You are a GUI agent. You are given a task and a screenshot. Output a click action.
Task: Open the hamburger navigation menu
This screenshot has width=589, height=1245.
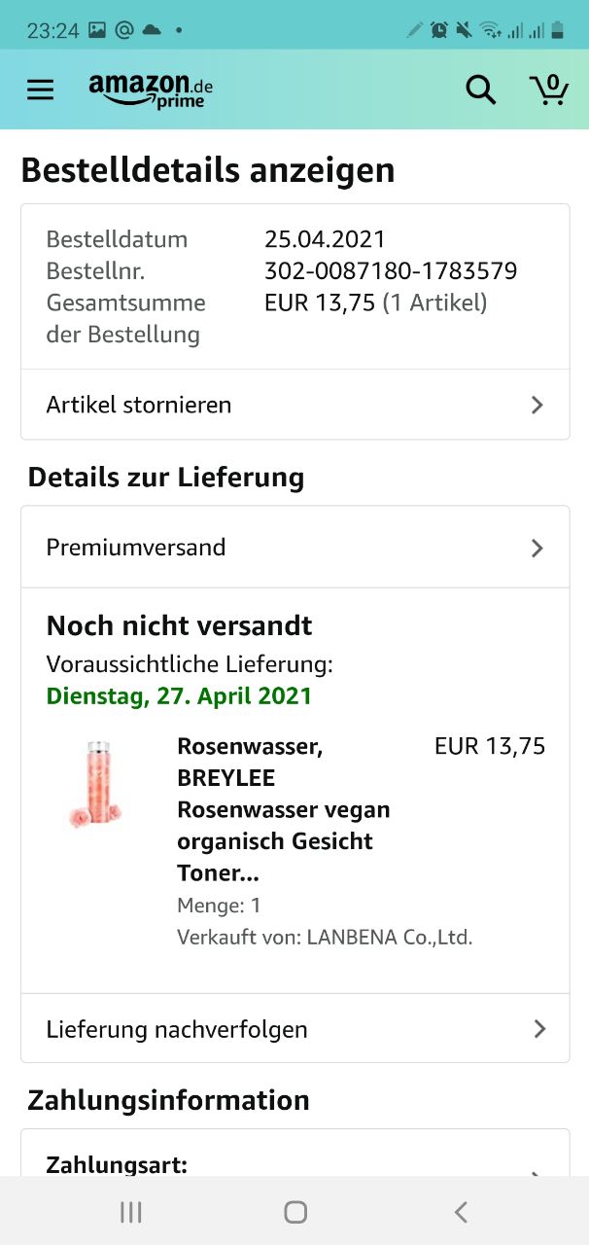[40, 90]
